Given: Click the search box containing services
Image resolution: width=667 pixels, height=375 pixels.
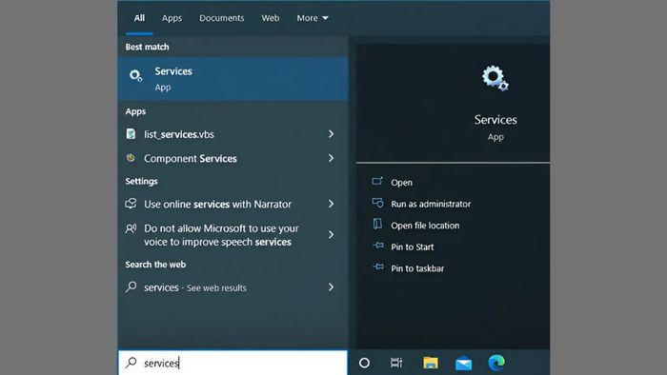Looking at the screenshot, I should click(x=232, y=363).
